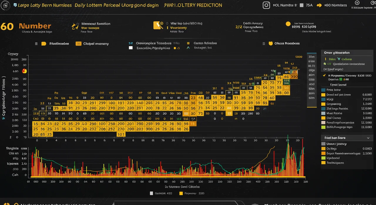The height and width of the screenshot is (205, 376).
Task: Toggle the 'Onpaekng' legend series
Action: 323,104
